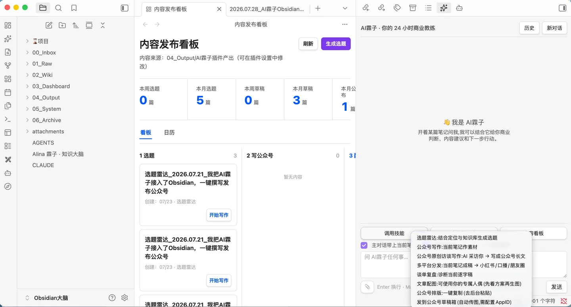Screen dimensions: 571x307
Task: Open help question mark icon
Action: point(112,298)
